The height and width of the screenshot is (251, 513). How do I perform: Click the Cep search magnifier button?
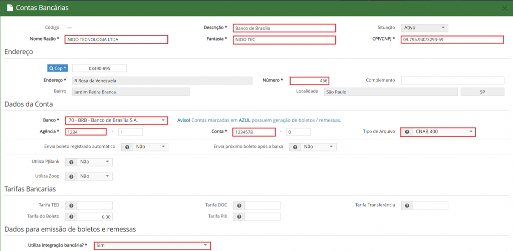[x=58, y=68]
